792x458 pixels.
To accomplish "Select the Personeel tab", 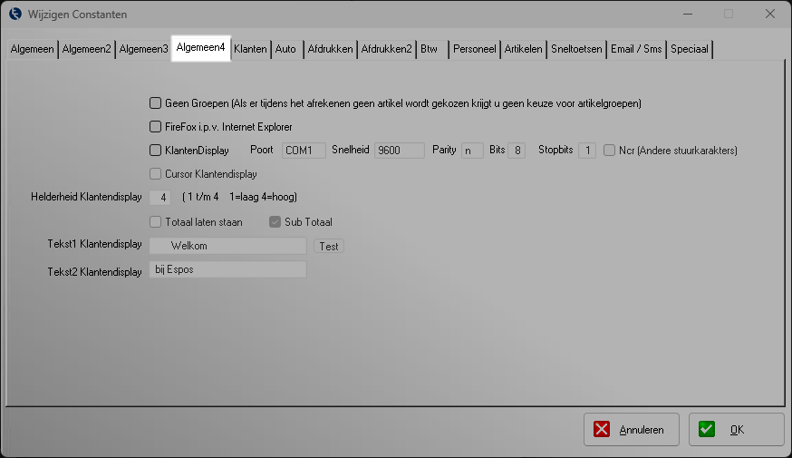I will (x=474, y=49).
